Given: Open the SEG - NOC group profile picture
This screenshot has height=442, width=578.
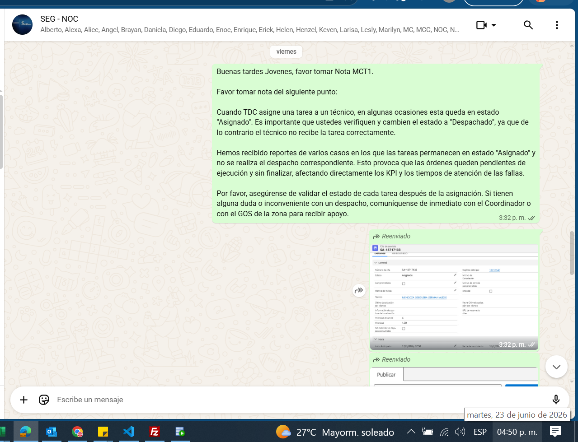Looking at the screenshot, I should (x=22, y=24).
